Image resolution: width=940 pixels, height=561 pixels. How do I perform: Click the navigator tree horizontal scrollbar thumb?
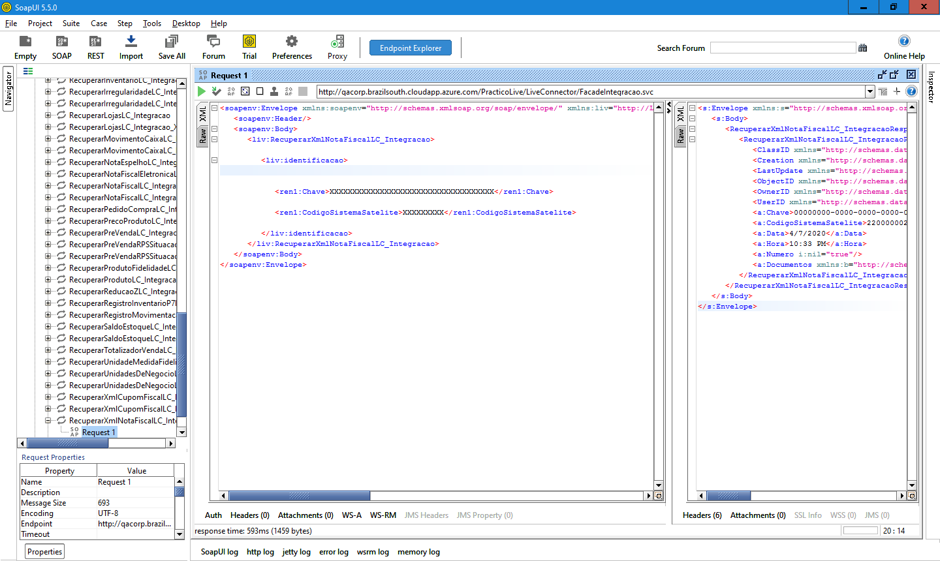[67, 444]
